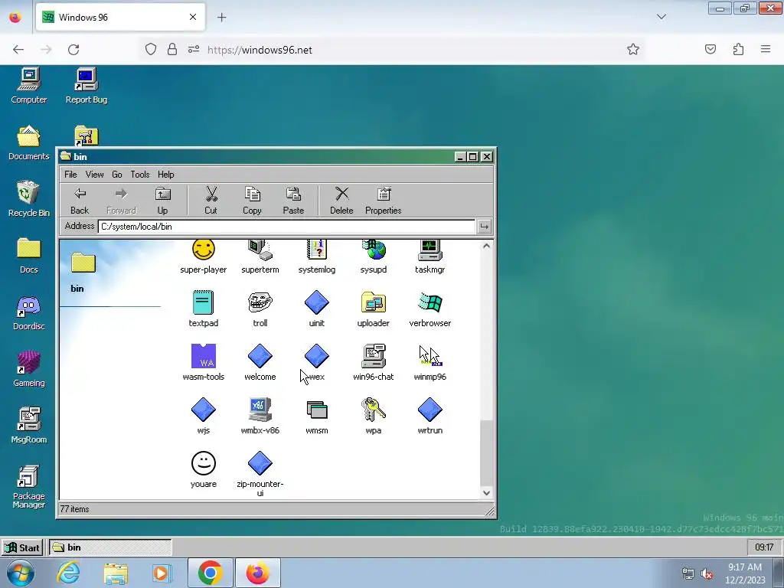Click the Gameing desktop shortcut
The image size is (784, 588).
pyautogui.click(x=28, y=369)
